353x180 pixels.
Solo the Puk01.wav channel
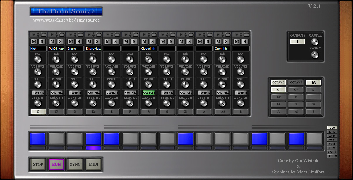pos(60,41)
